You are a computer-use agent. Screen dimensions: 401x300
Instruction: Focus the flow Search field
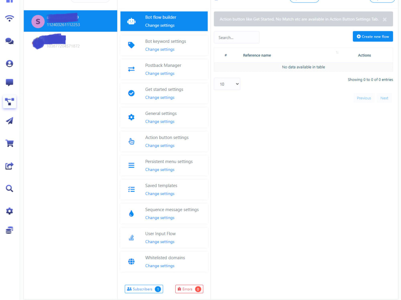[x=236, y=38]
